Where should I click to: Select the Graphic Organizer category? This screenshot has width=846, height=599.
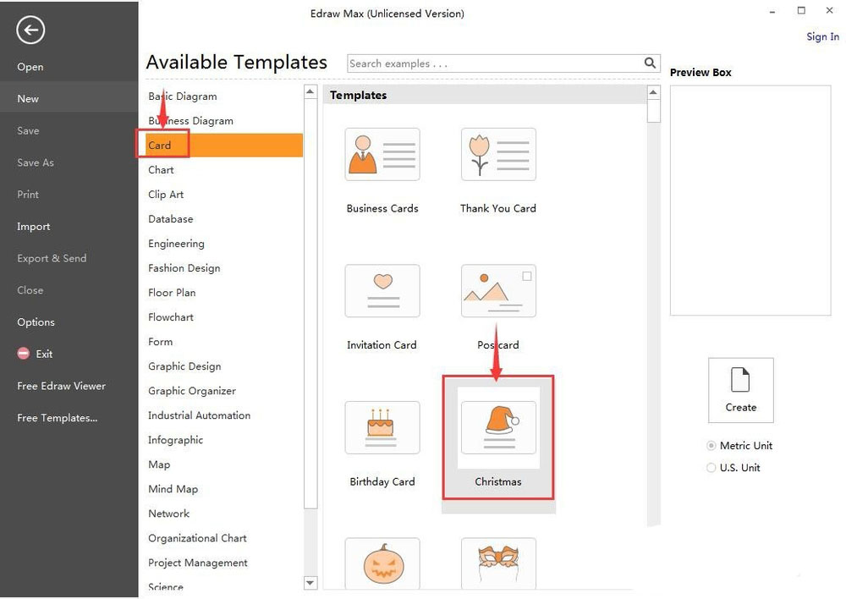click(x=192, y=391)
